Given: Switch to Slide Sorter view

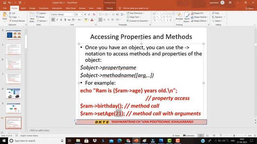Looking at the screenshot, I should pyautogui.click(x=207, y=136).
